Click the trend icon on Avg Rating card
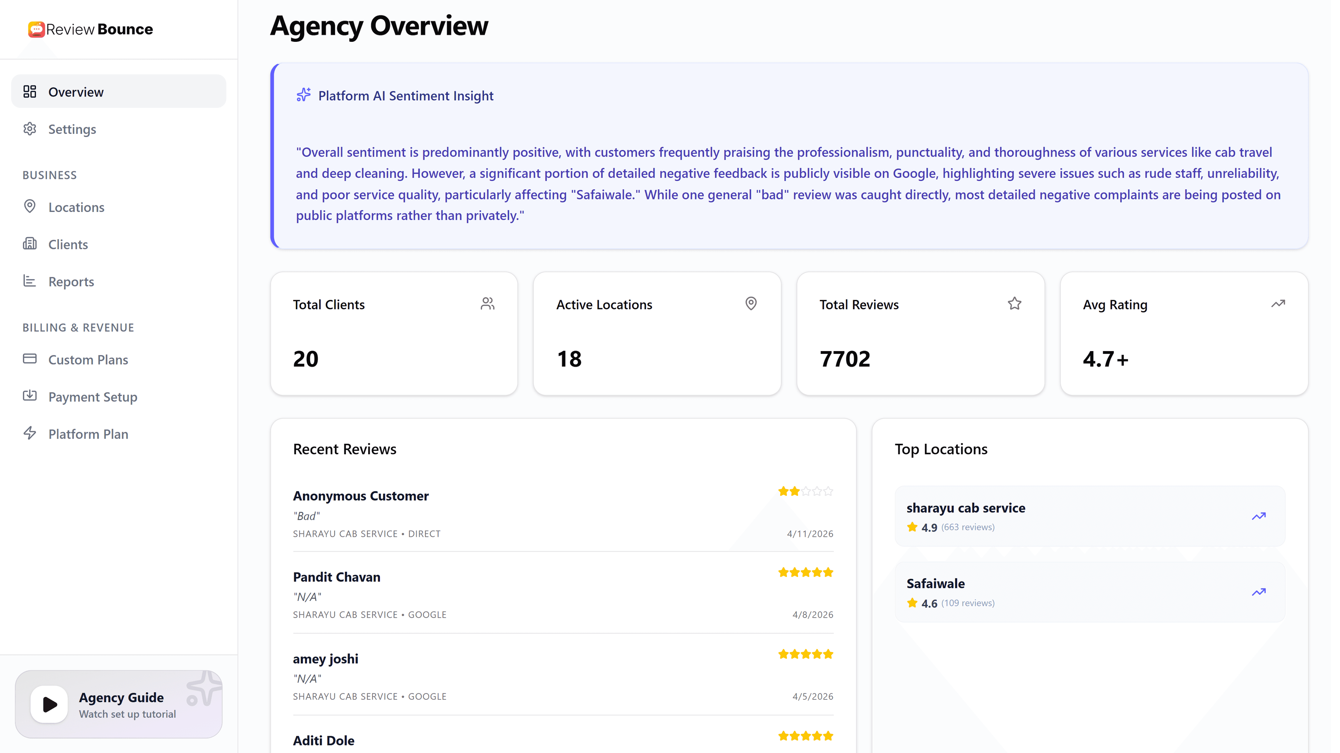 pos(1278,304)
